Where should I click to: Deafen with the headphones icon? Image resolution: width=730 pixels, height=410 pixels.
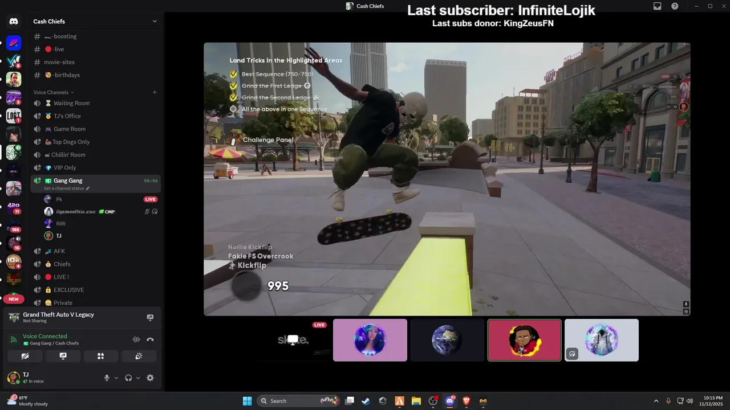(x=128, y=378)
